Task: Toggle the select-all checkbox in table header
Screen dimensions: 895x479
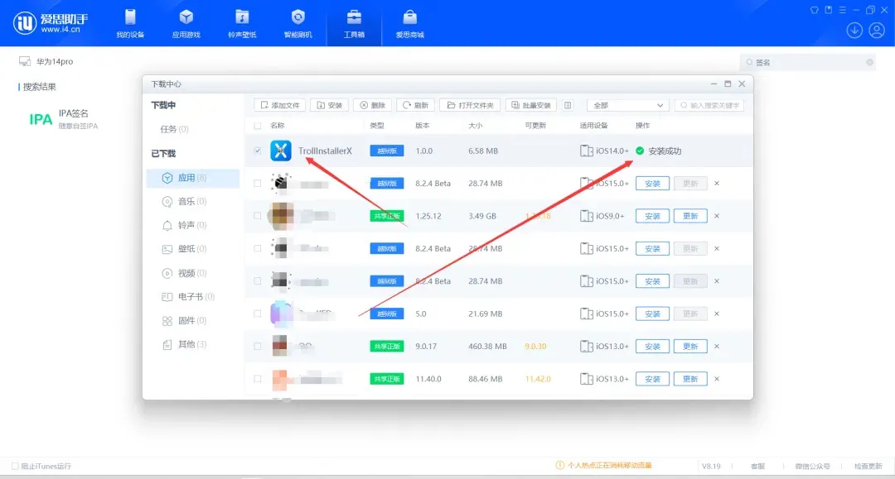Action: 258,126
